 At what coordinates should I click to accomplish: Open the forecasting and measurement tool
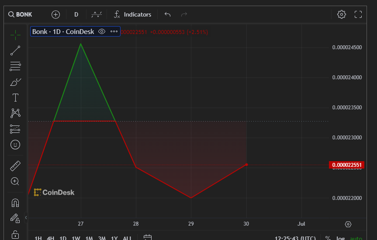click(x=15, y=129)
